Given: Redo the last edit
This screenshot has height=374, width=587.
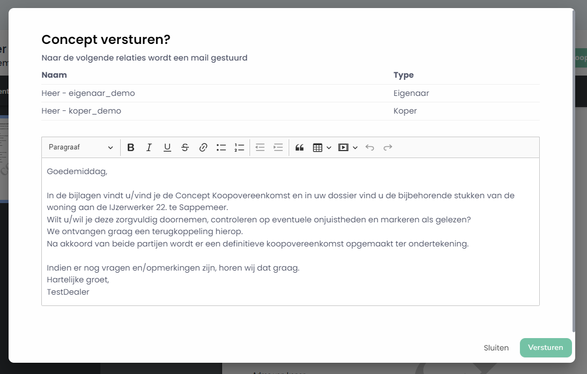Looking at the screenshot, I should (388, 147).
